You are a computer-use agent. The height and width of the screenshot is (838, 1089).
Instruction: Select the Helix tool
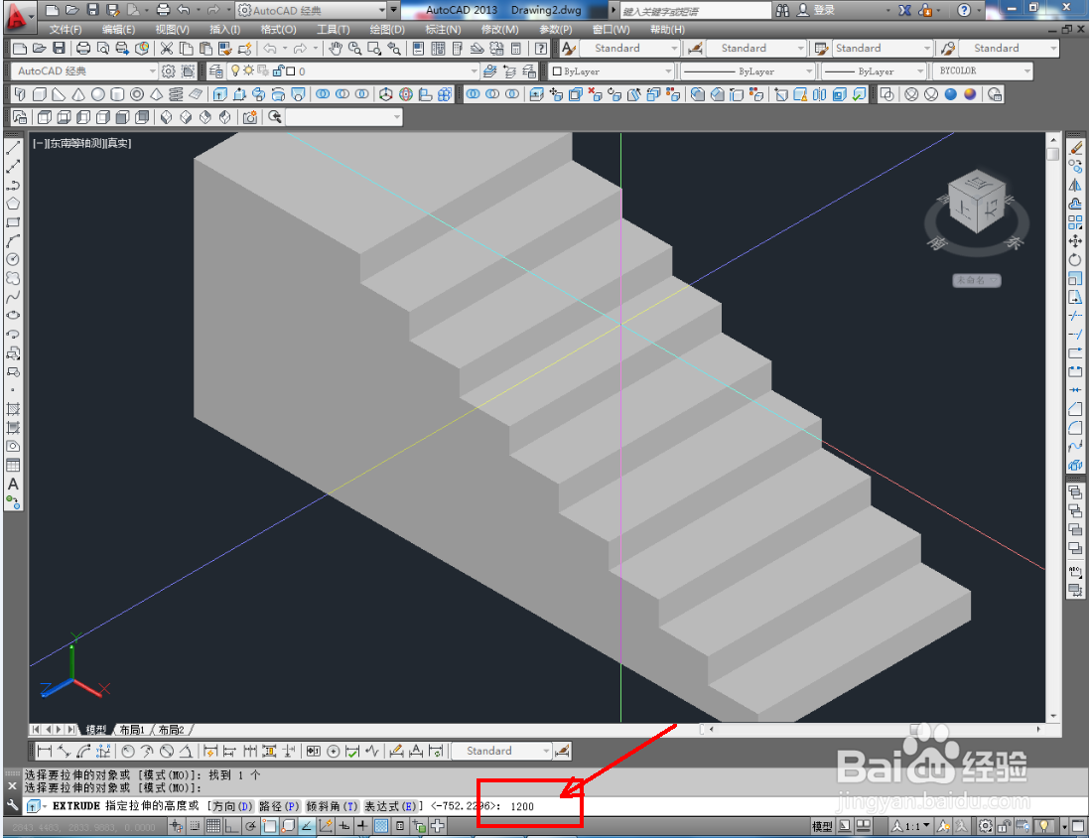[176, 94]
